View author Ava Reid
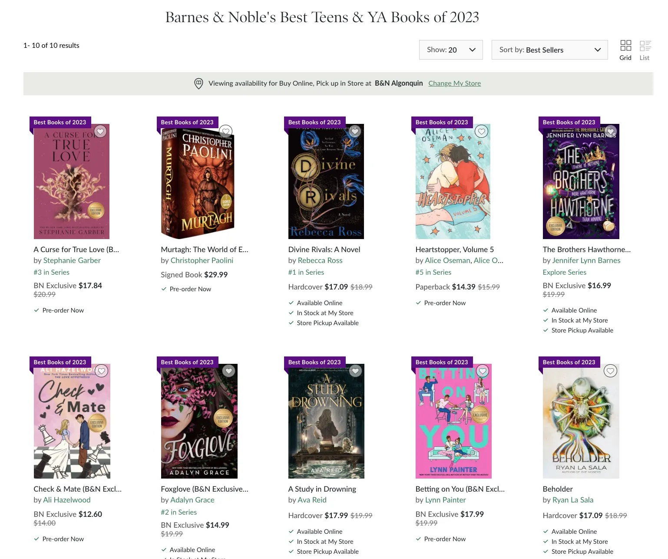Image resolution: width=668 pixels, height=559 pixels. tap(312, 500)
